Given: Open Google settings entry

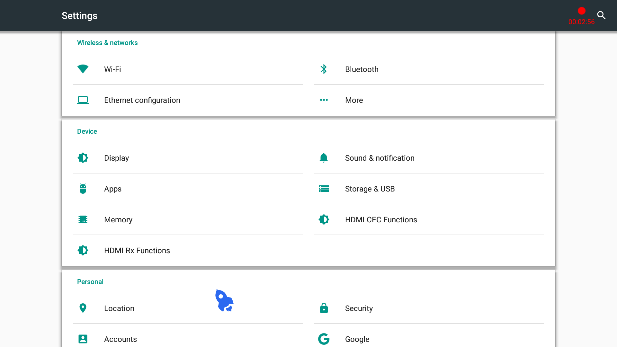Looking at the screenshot, I should (357, 339).
